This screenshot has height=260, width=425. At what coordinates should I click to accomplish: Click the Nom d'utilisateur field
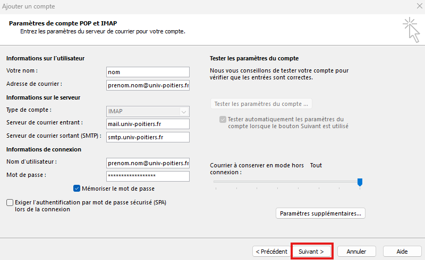[x=148, y=163]
